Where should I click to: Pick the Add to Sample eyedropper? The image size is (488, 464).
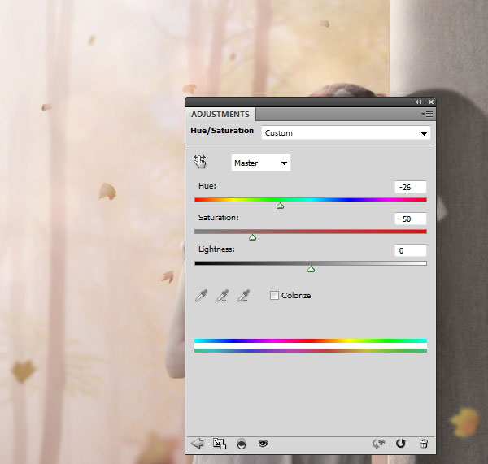click(x=222, y=296)
